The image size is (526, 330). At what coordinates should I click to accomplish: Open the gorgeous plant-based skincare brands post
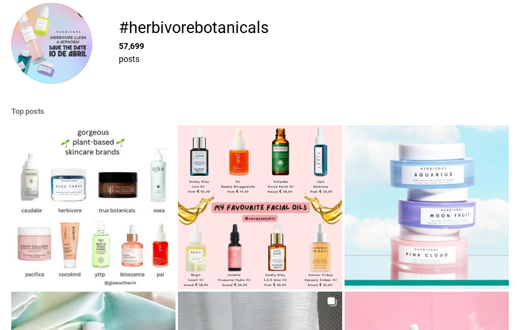coord(93,207)
